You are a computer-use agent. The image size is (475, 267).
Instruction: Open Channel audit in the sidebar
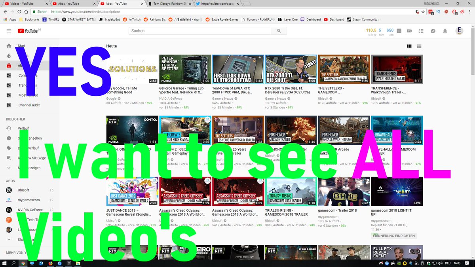tap(30, 105)
